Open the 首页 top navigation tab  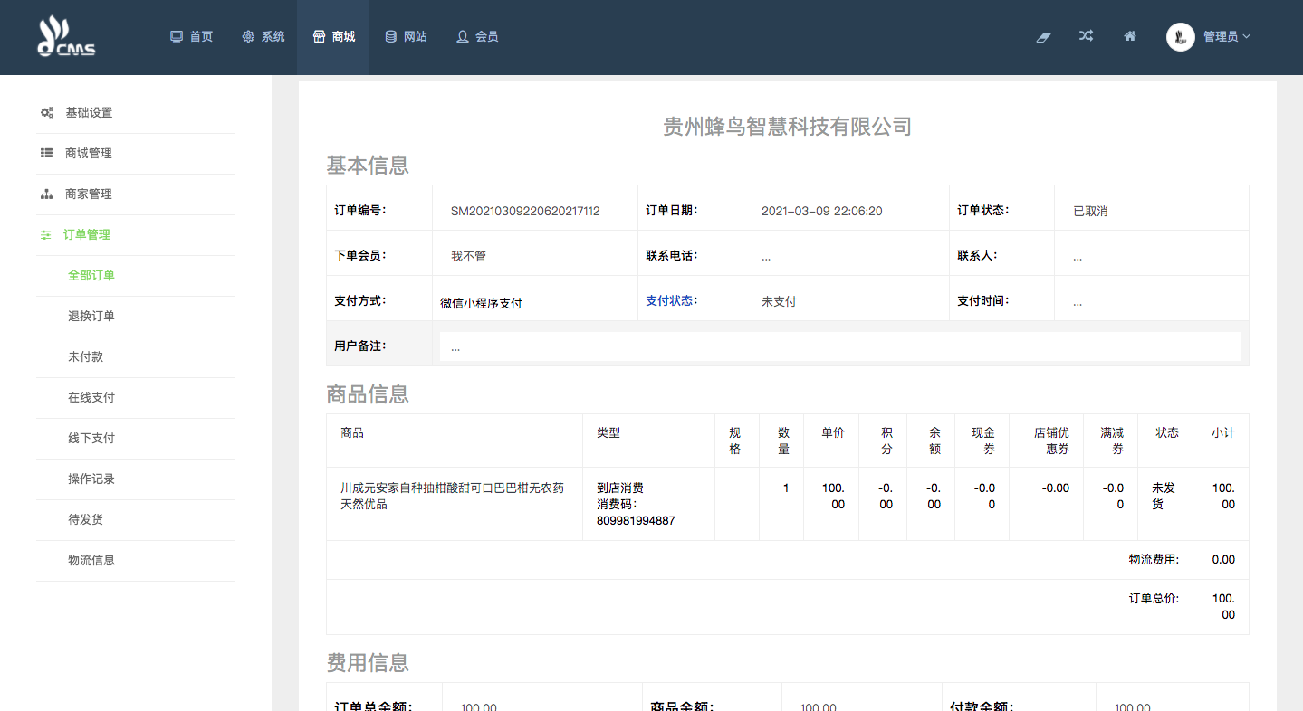[x=192, y=37]
